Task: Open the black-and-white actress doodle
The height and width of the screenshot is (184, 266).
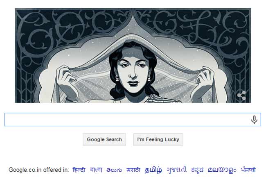Action: (133, 55)
